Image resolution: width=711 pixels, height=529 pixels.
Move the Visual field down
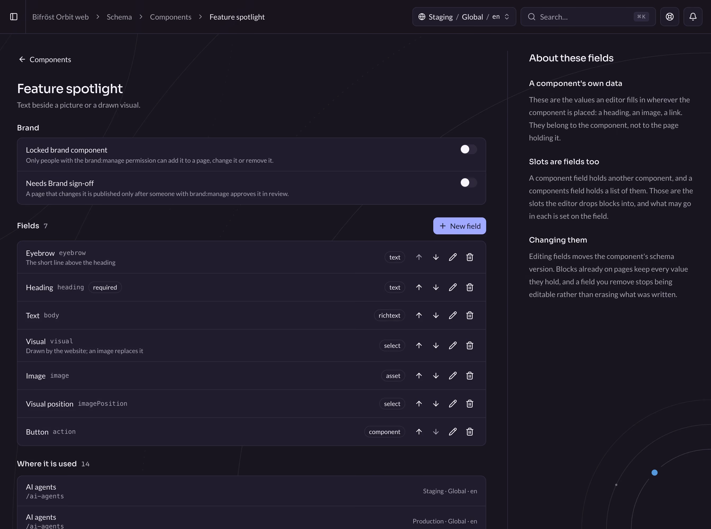[436, 345]
